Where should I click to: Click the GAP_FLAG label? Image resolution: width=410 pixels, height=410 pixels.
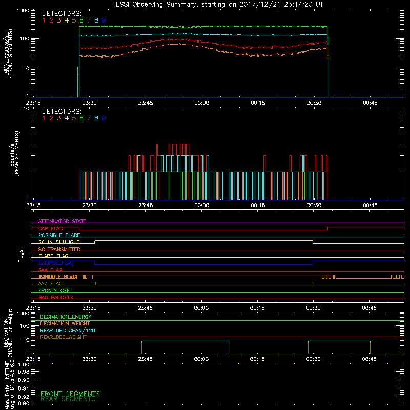point(50,228)
